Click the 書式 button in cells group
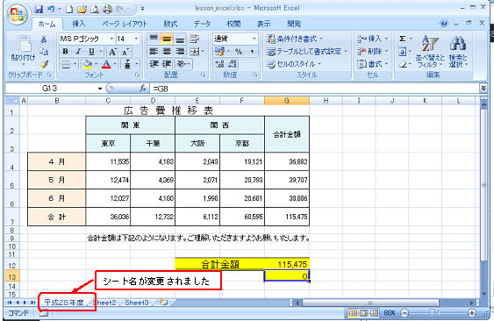Screen dimensions: 494x321 pyautogui.click(x=372, y=64)
